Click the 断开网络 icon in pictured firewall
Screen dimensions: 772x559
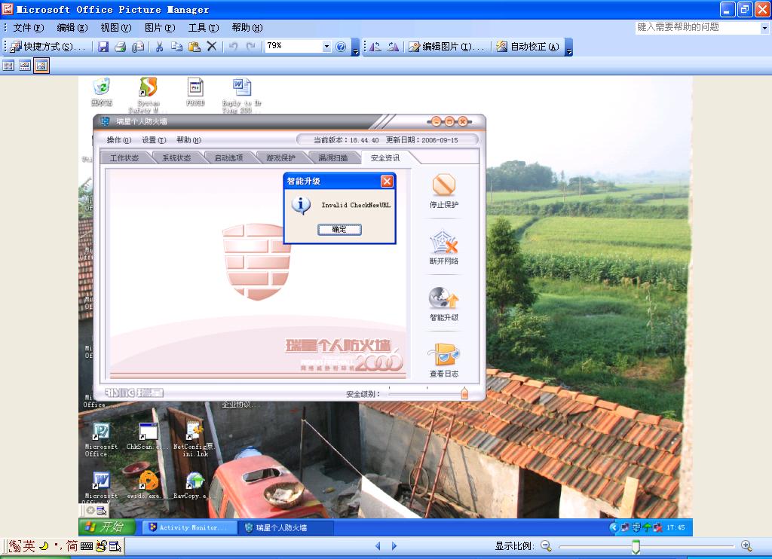click(x=443, y=248)
